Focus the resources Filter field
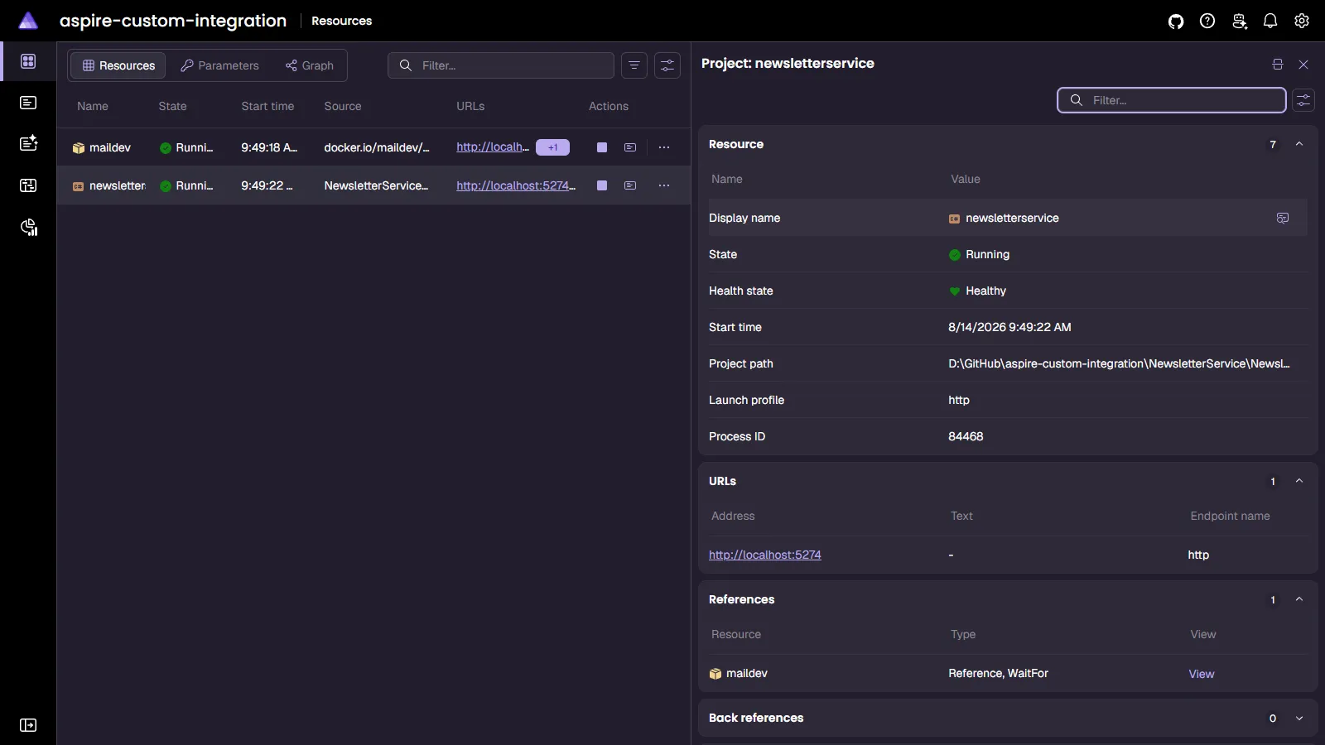1325x745 pixels. point(501,65)
